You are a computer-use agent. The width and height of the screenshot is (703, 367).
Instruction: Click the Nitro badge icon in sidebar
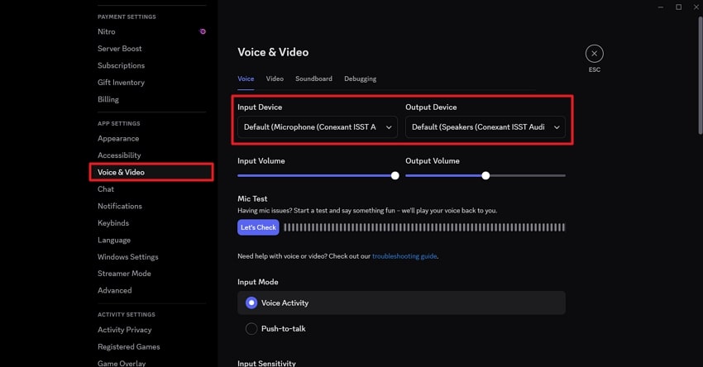pyautogui.click(x=203, y=31)
